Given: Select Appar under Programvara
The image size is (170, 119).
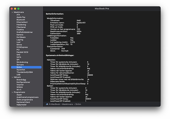Looking at the screenshot, I should (19, 95).
